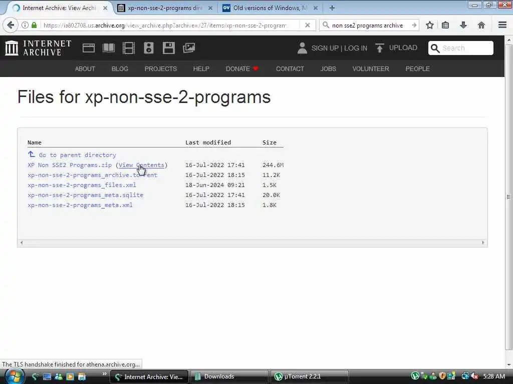
Task: Go back with browser back arrow
Action: point(10,25)
